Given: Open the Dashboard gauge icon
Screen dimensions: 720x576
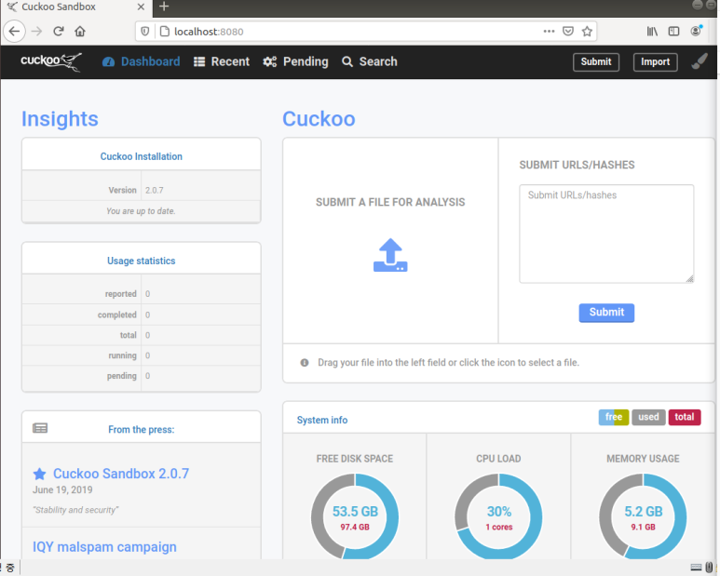Looking at the screenshot, I should click(108, 62).
